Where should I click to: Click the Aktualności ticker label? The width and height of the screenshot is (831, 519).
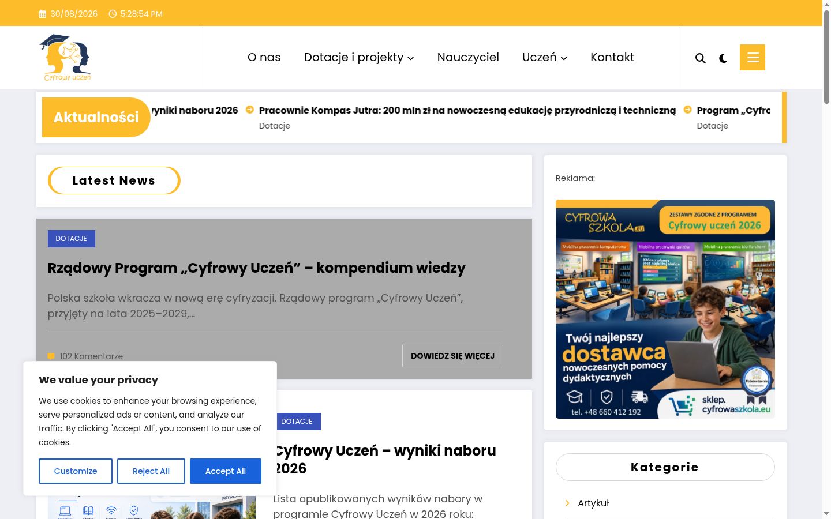(x=96, y=117)
